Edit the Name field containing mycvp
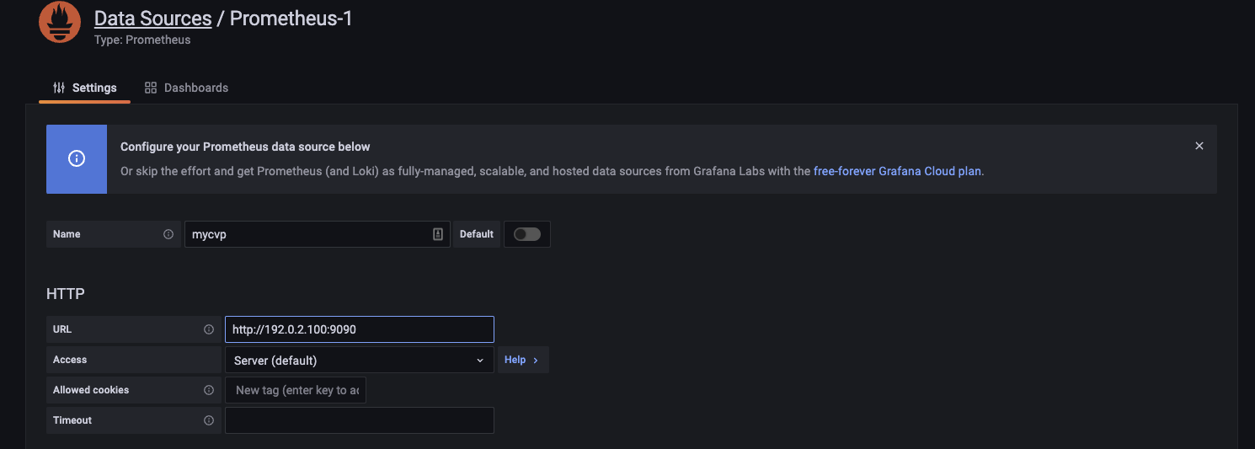 (318, 234)
